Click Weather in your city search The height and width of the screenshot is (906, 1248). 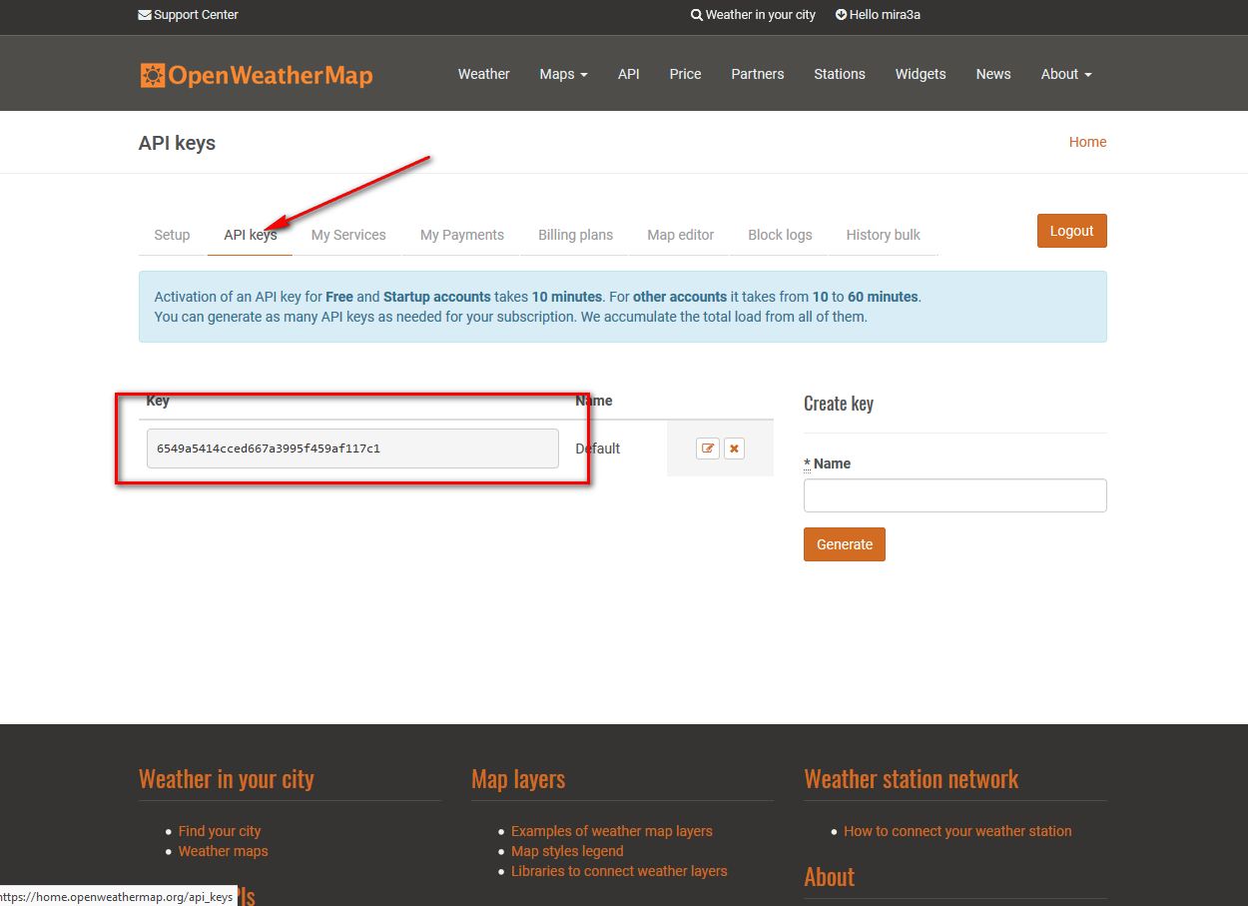tap(753, 15)
